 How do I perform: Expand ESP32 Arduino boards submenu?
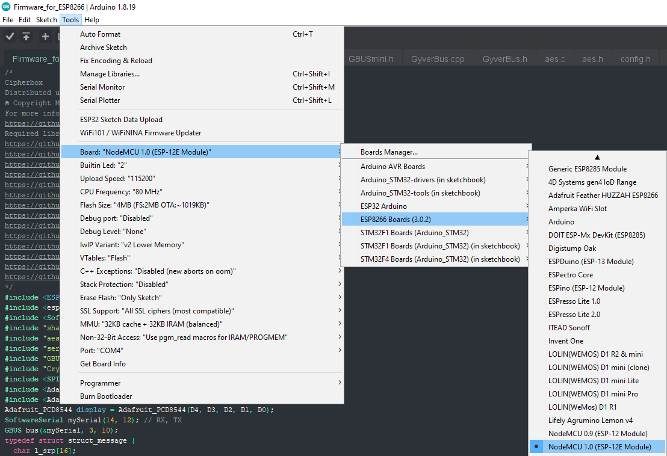pyautogui.click(x=435, y=206)
